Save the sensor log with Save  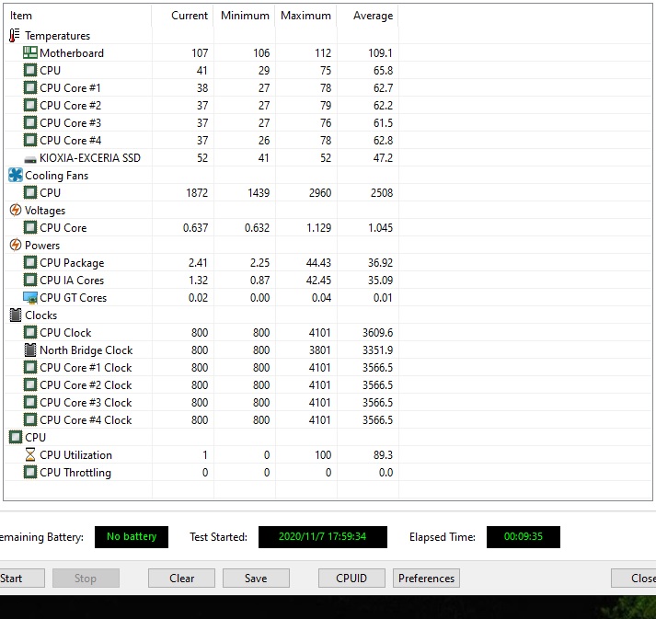pyautogui.click(x=256, y=578)
